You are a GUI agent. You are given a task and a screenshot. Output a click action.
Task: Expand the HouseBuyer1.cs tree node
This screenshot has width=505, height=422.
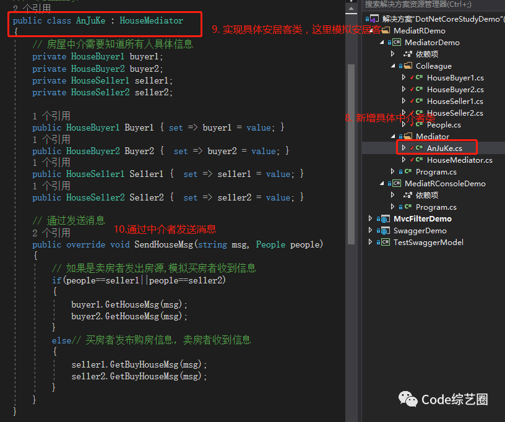click(x=404, y=77)
